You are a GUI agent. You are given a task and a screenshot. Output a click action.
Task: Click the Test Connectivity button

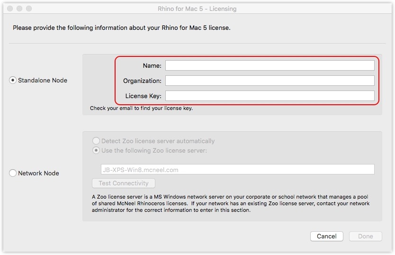pos(124,183)
